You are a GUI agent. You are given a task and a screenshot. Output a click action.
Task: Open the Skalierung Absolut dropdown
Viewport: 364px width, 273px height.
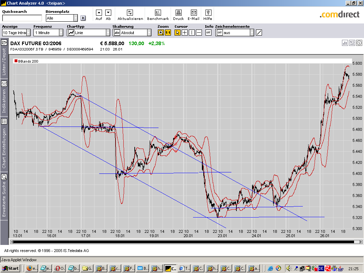point(149,33)
